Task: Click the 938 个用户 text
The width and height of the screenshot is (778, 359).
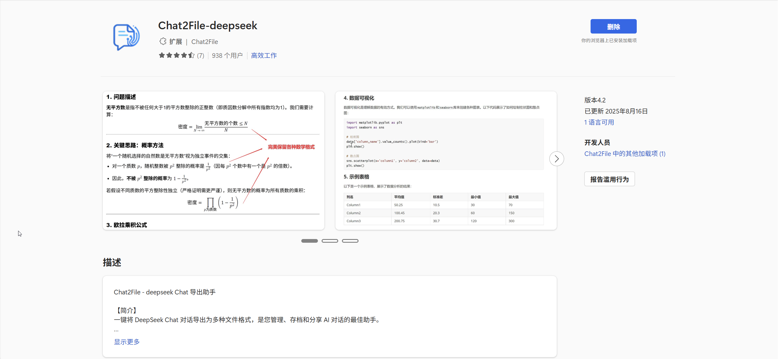Action: pos(227,56)
